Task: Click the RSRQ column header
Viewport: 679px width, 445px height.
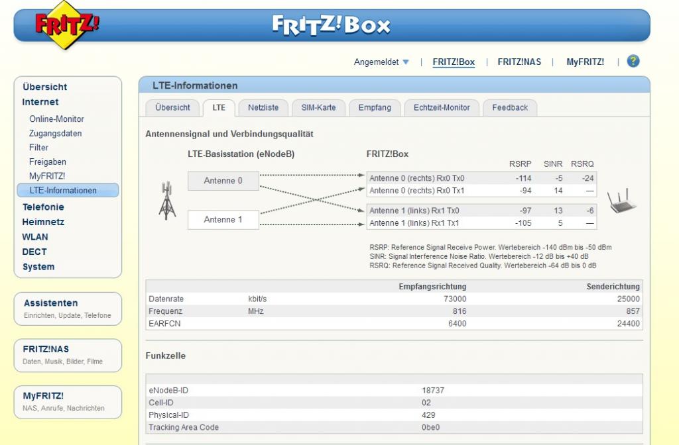Action: tap(582, 164)
